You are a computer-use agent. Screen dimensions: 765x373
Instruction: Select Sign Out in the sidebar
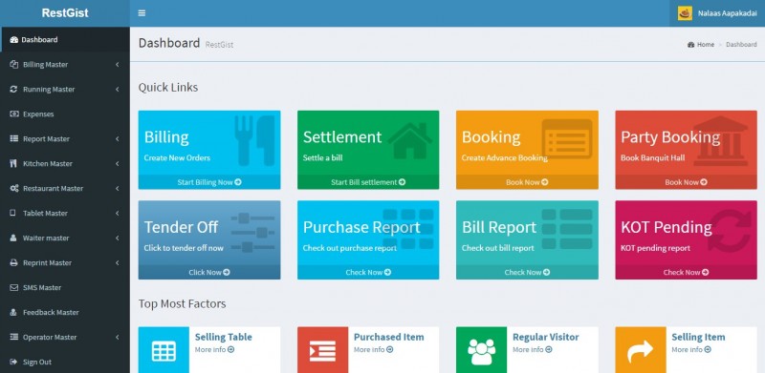(65, 362)
